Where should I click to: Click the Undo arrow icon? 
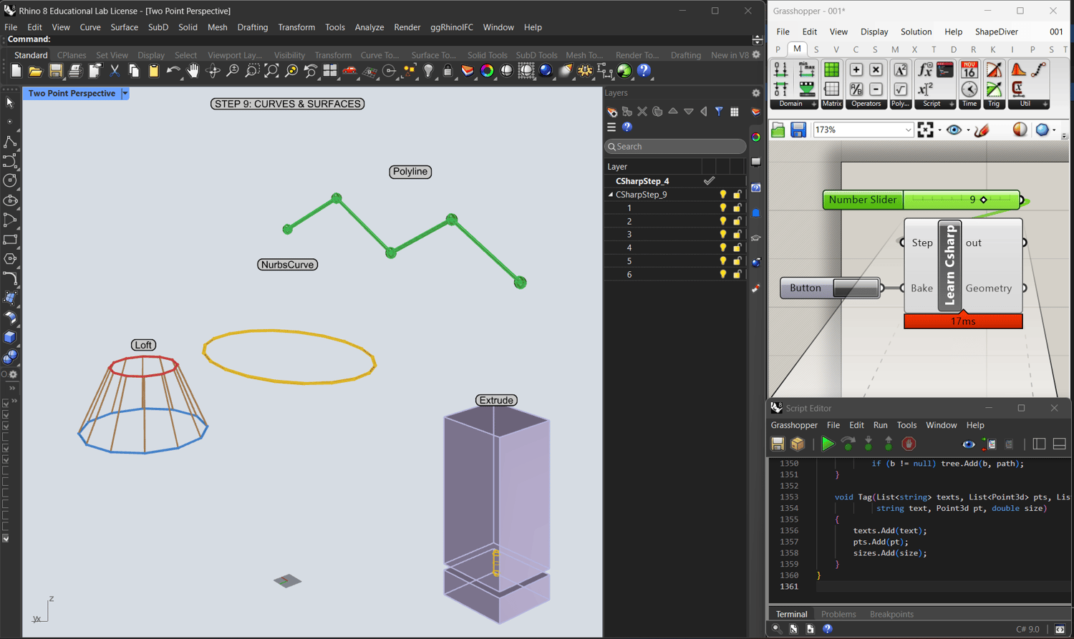pos(173,71)
